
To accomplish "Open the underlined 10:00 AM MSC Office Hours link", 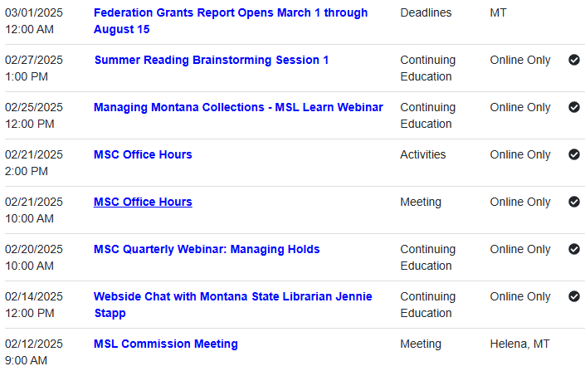I will (x=143, y=202).
